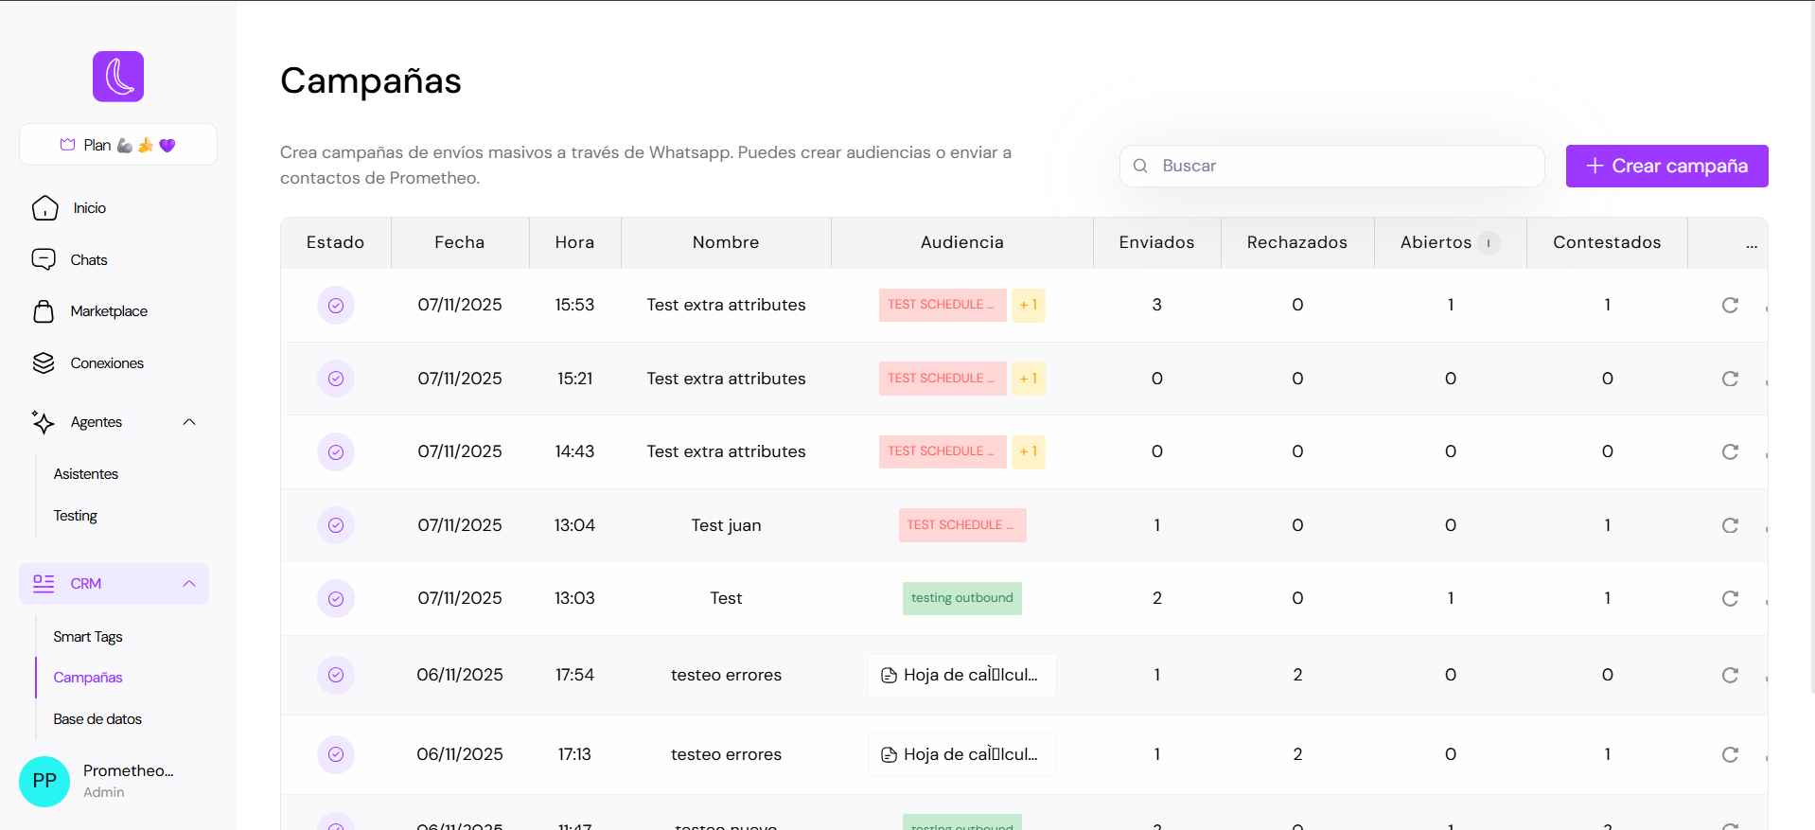Viewport: 1815px width, 830px height.
Task: Open Conexiones in the sidebar
Action: 106,363
